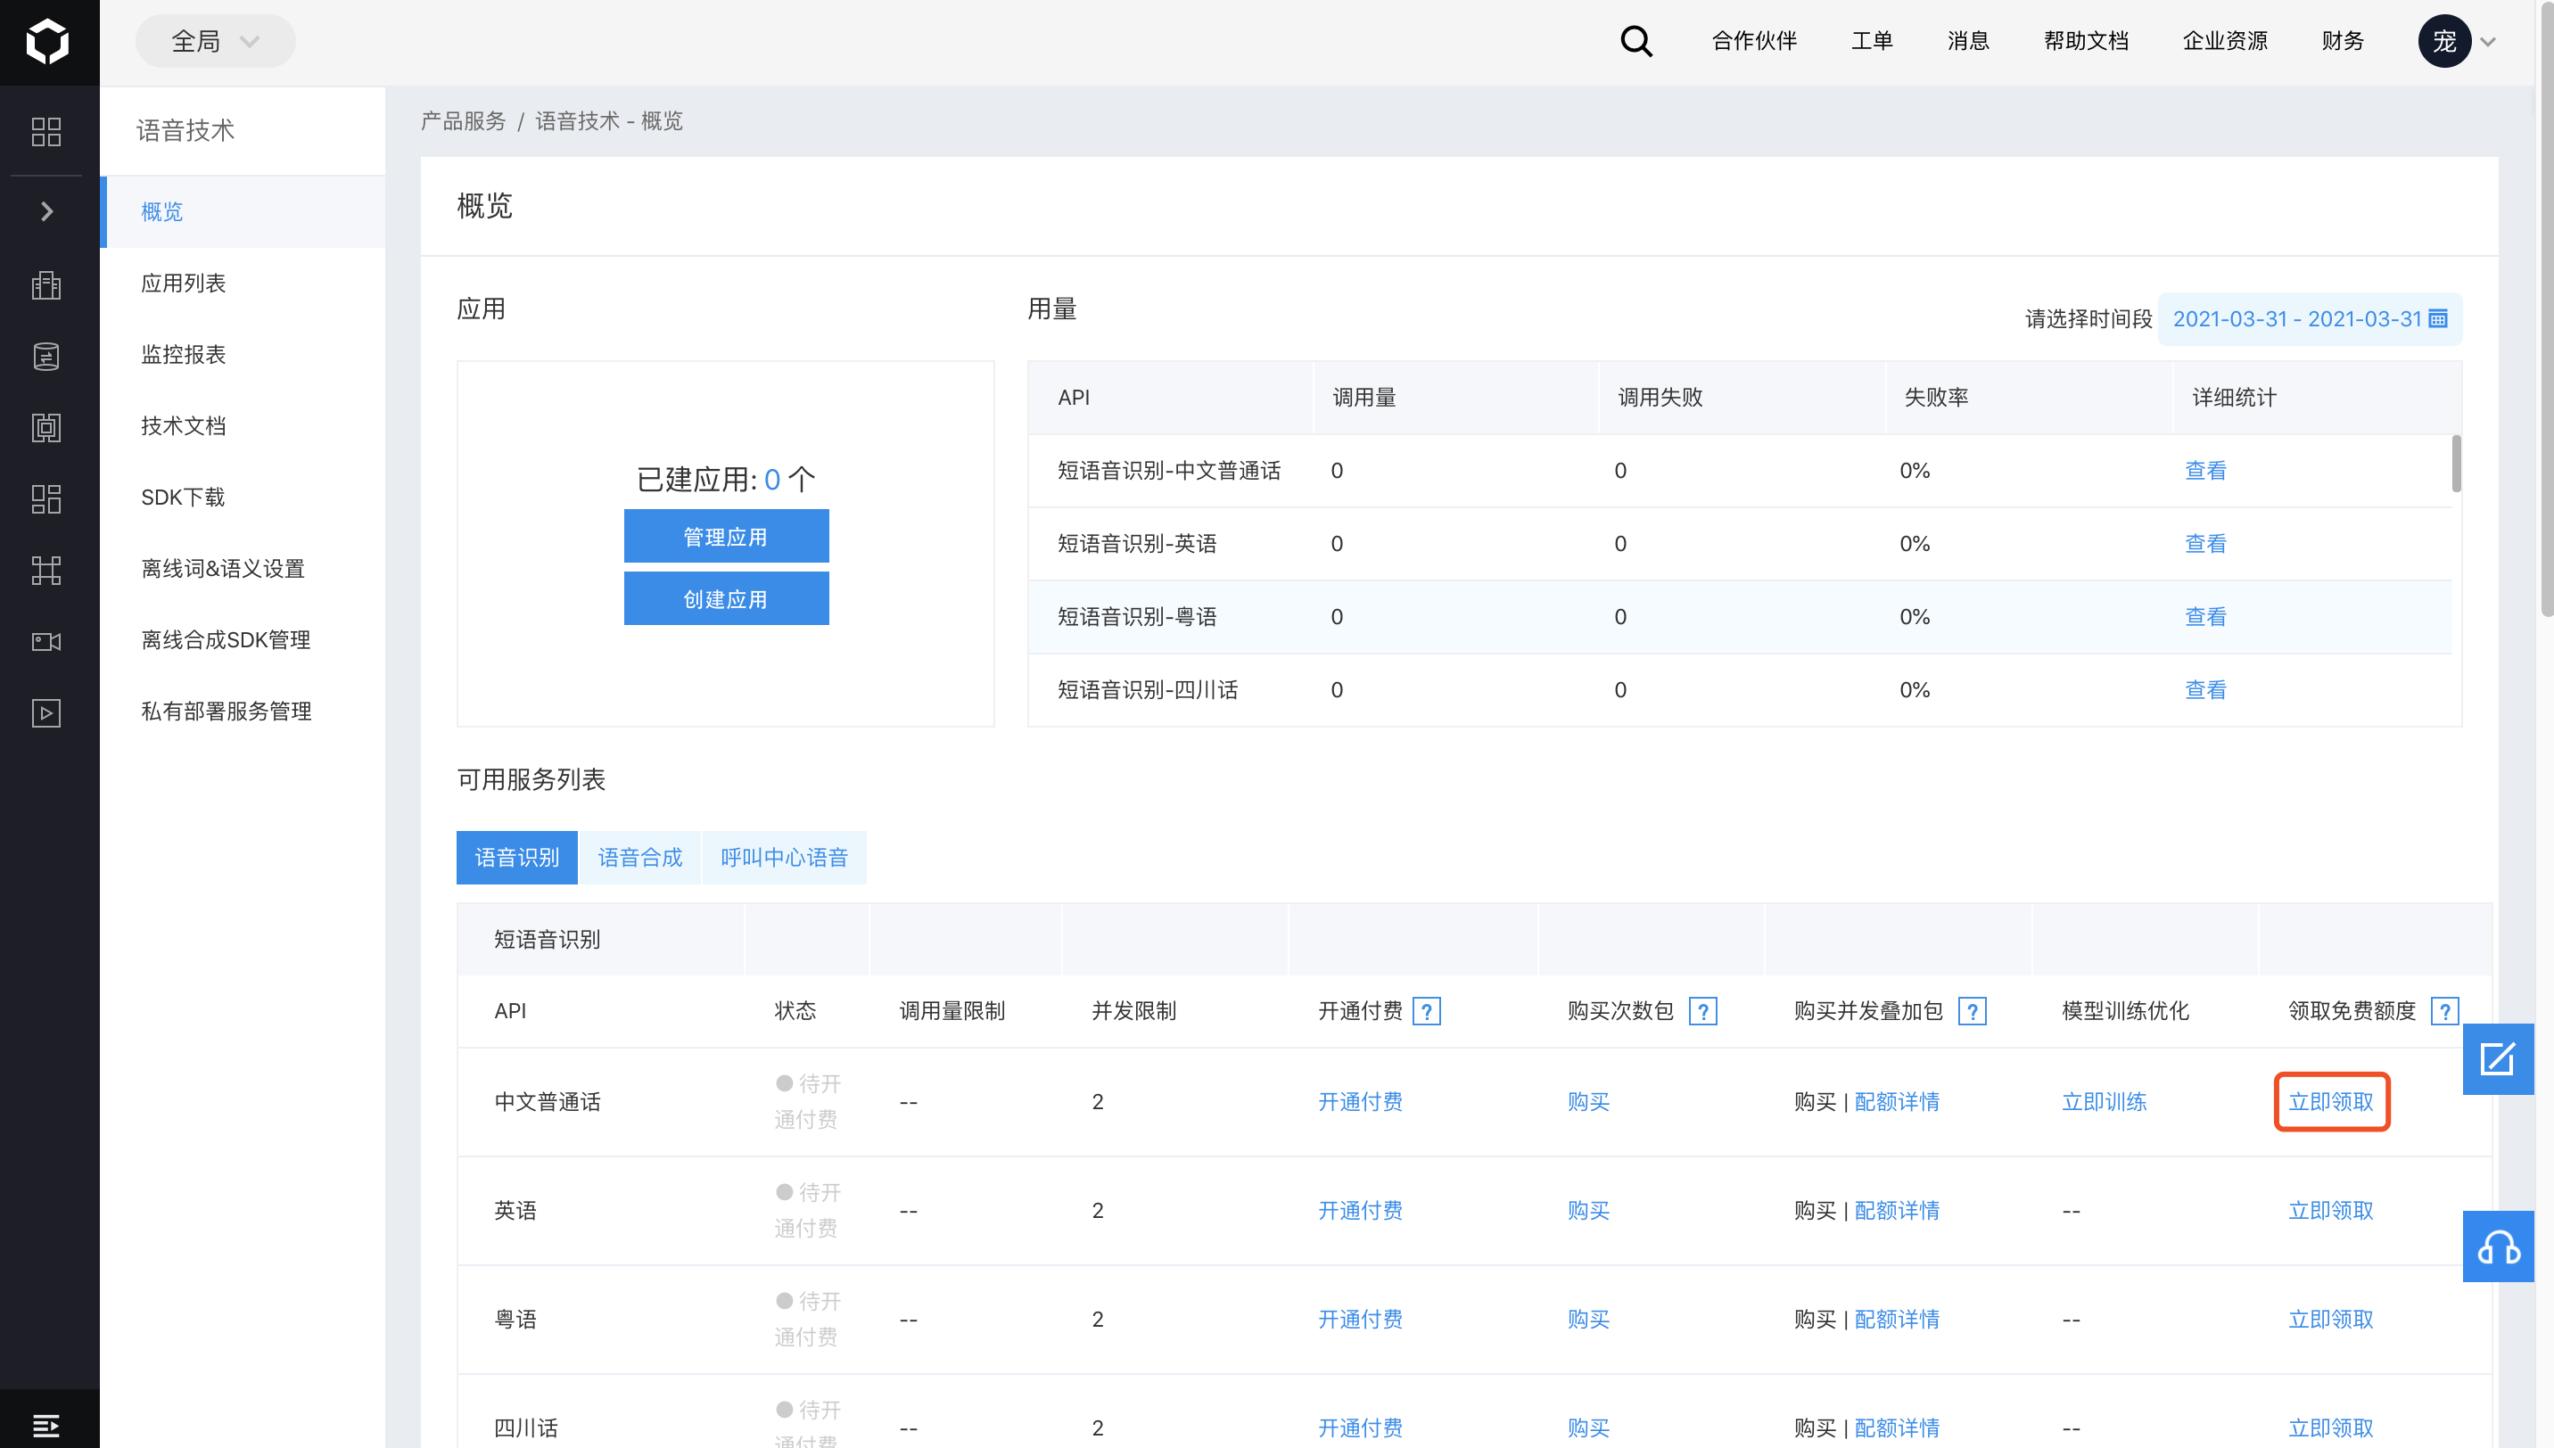Select 概览 in side menu
This screenshot has height=1448, width=2554.
[x=243, y=212]
